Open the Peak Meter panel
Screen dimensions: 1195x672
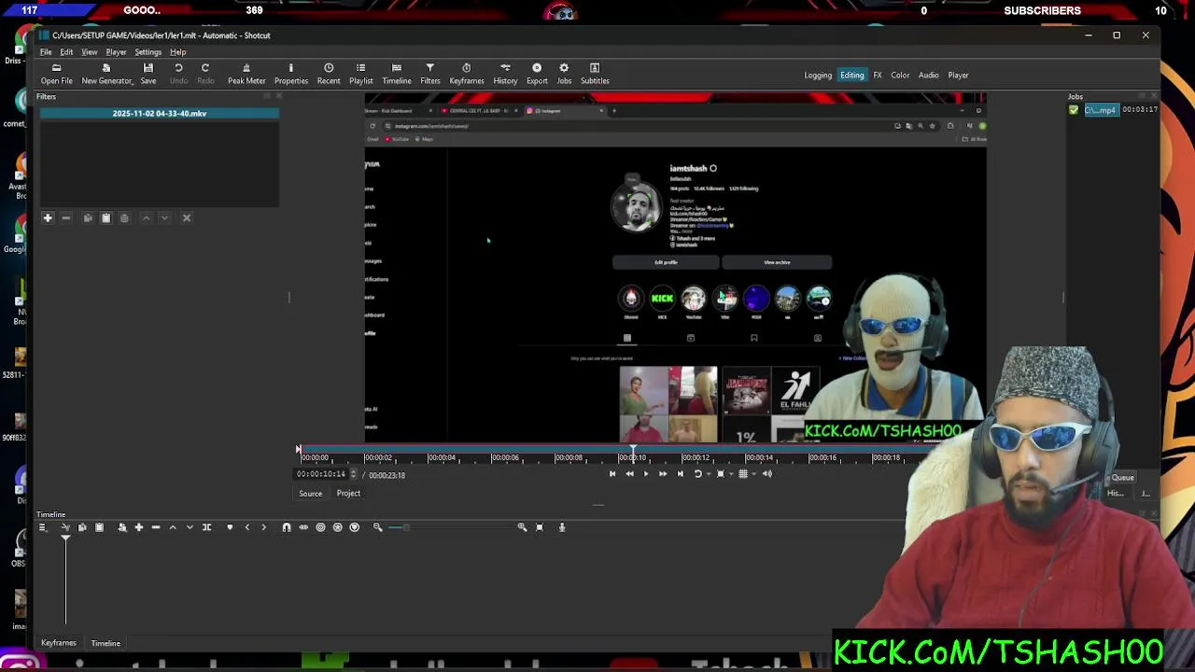(x=246, y=74)
